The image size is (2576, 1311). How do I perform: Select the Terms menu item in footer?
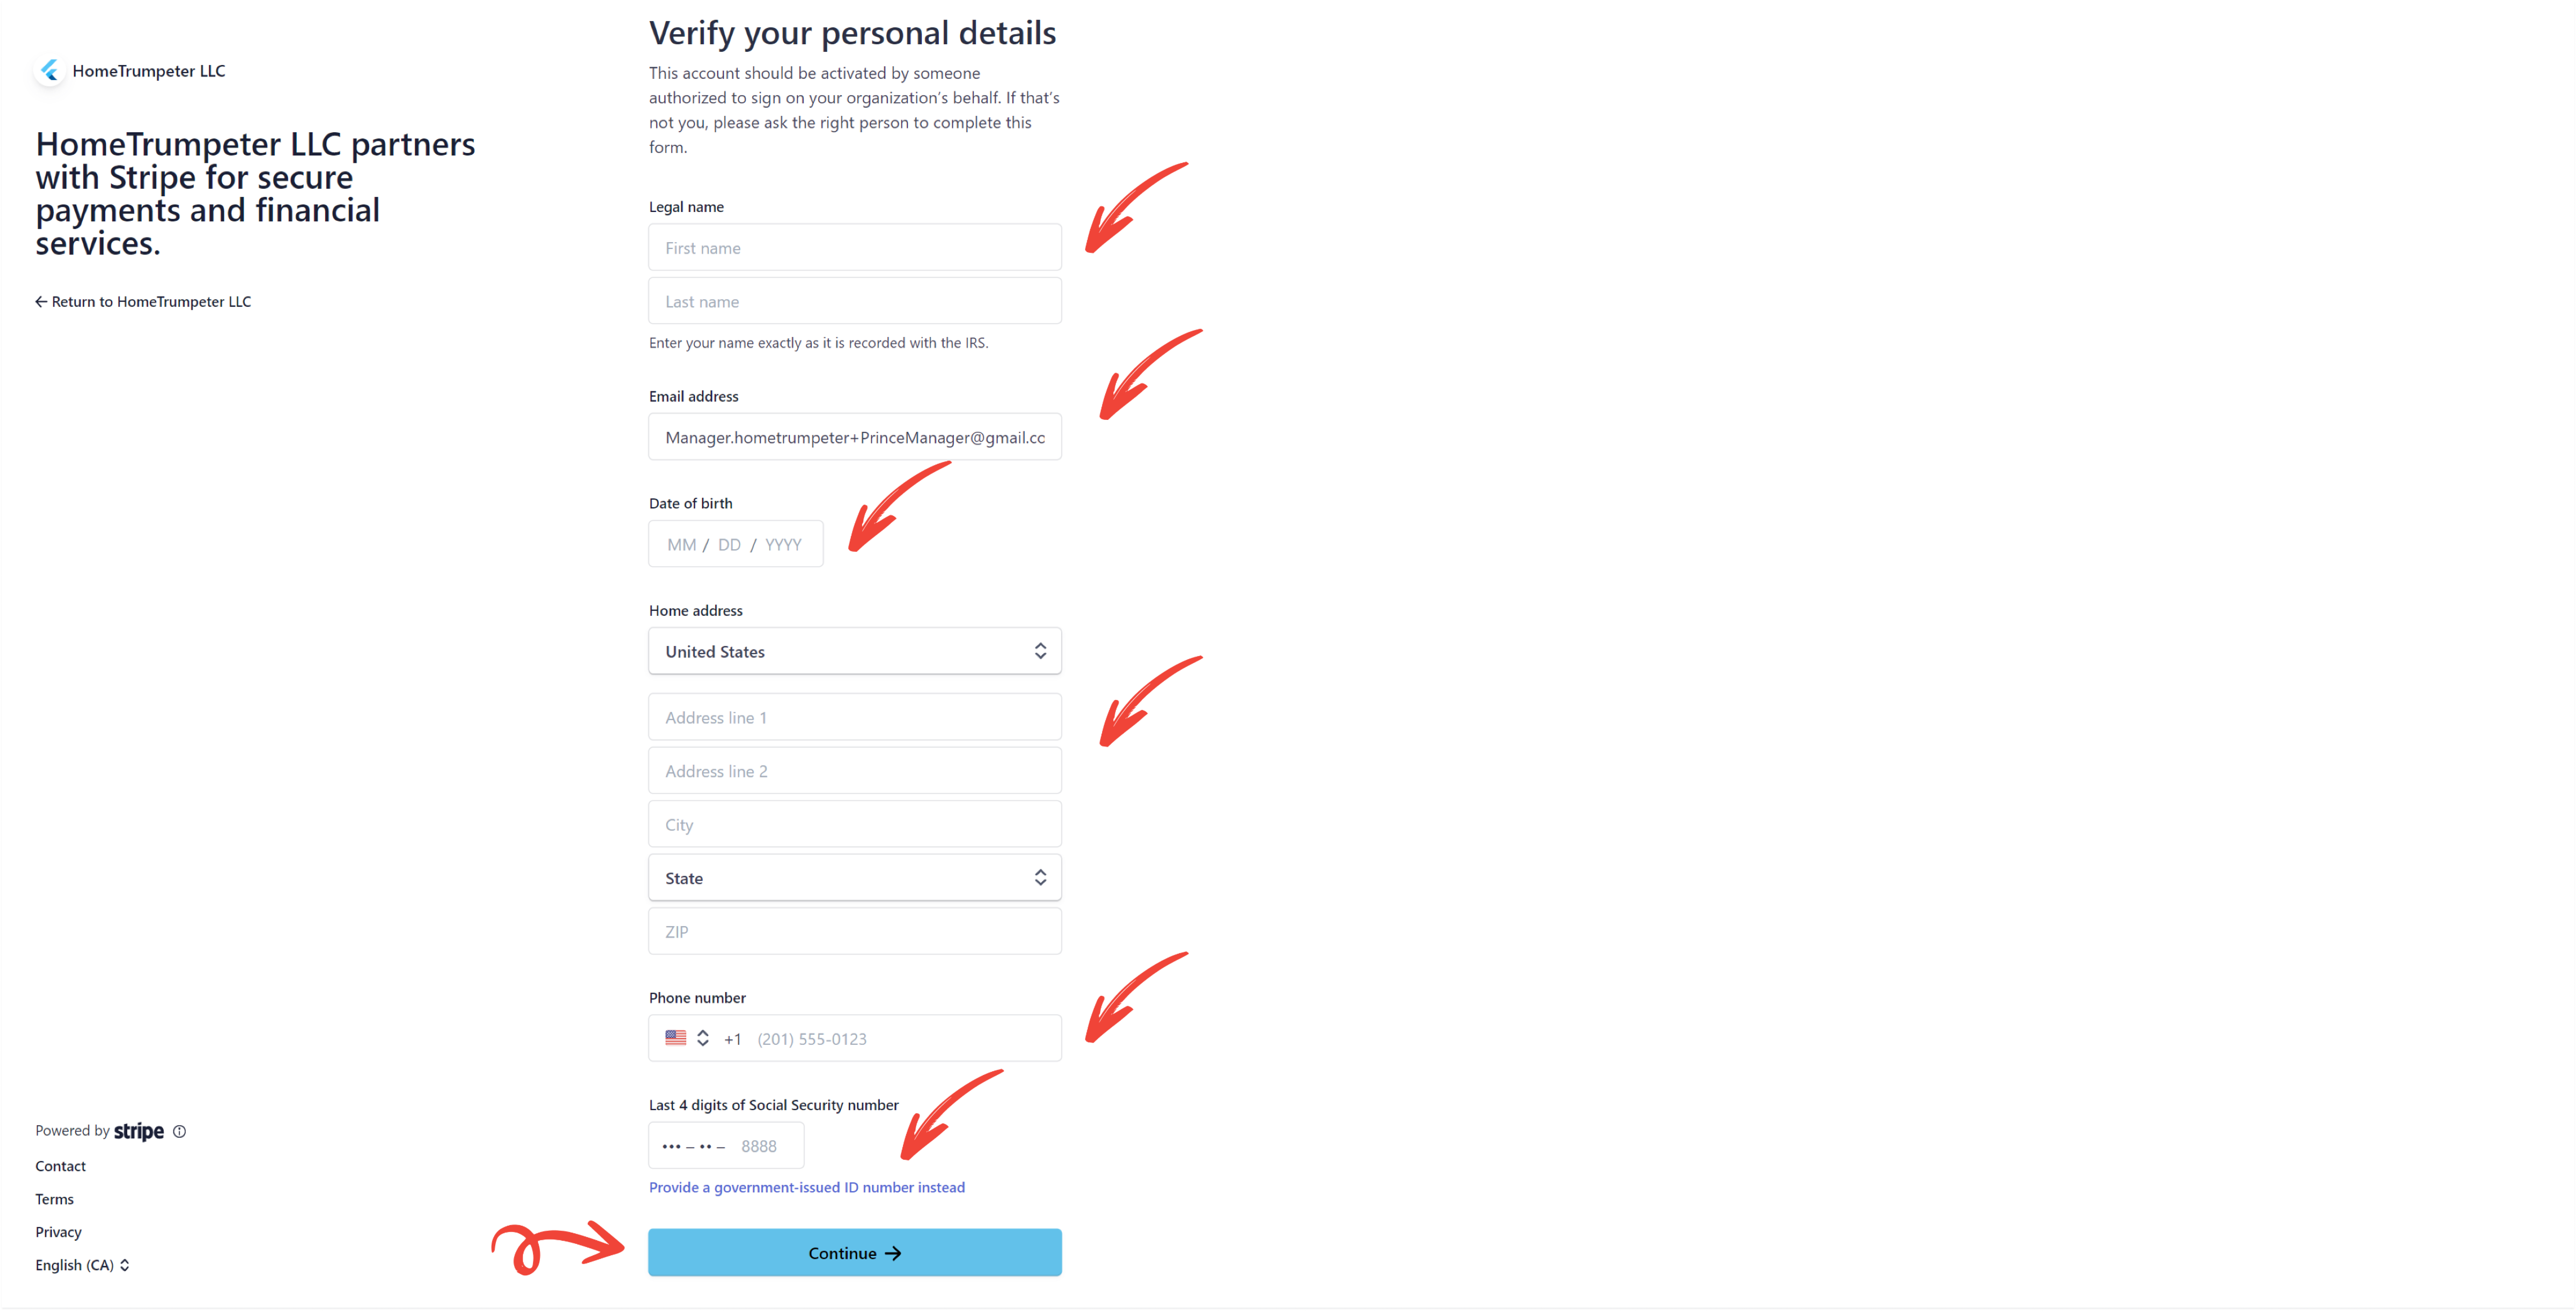click(x=55, y=1199)
